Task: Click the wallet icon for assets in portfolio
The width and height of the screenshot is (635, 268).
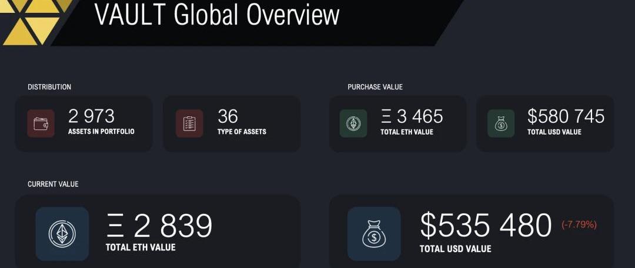Action: 41,123
